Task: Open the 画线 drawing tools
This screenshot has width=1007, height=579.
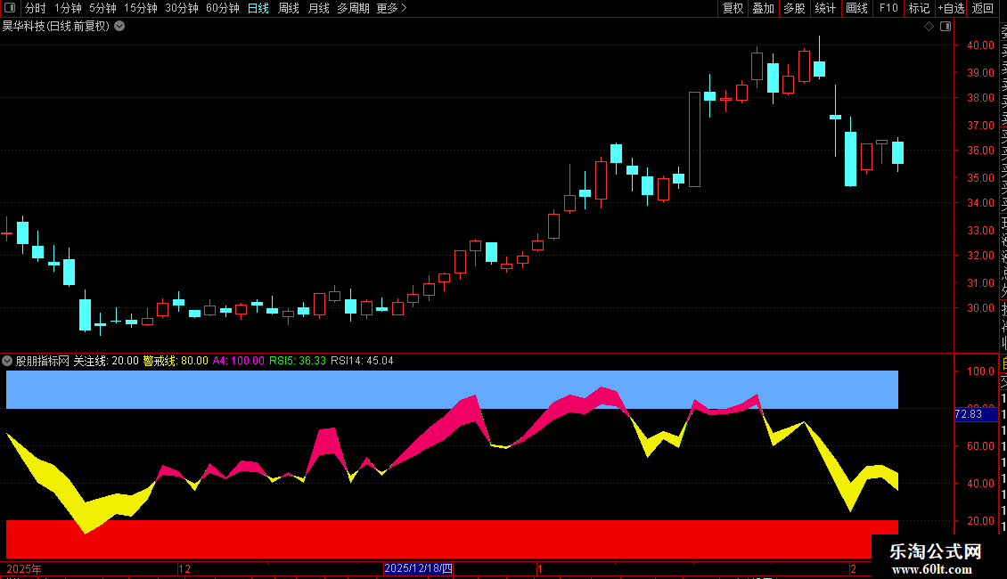Action: (x=856, y=8)
